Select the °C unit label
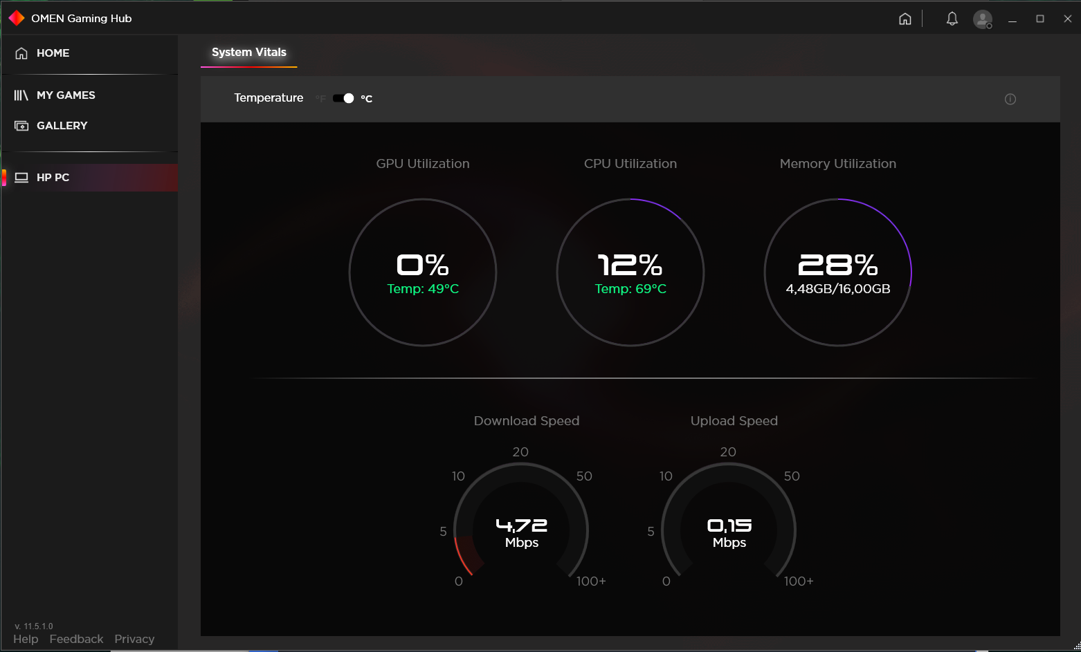The image size is (1081, 652). click(367, 99)
